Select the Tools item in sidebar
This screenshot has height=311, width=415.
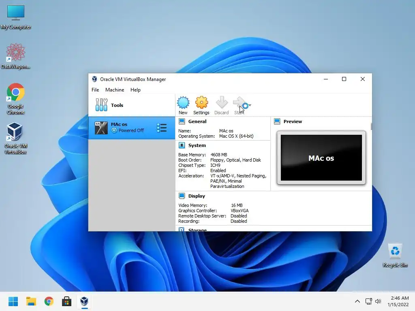click(x=132, y=105)
